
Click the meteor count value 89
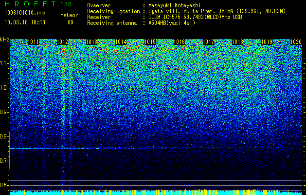[71, 22]
